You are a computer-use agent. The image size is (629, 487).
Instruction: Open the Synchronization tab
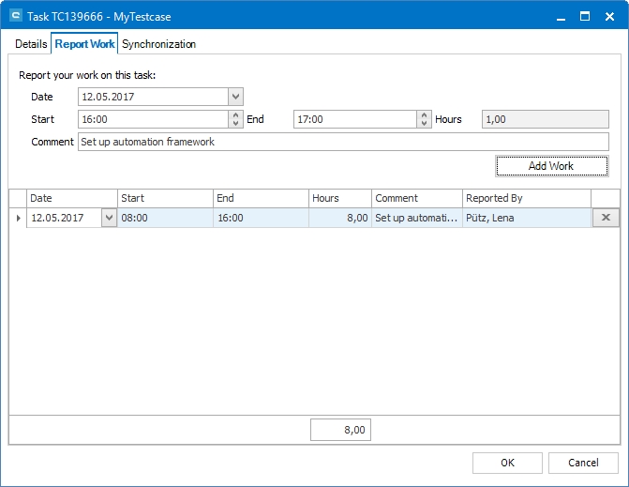[x=159, y=44]
